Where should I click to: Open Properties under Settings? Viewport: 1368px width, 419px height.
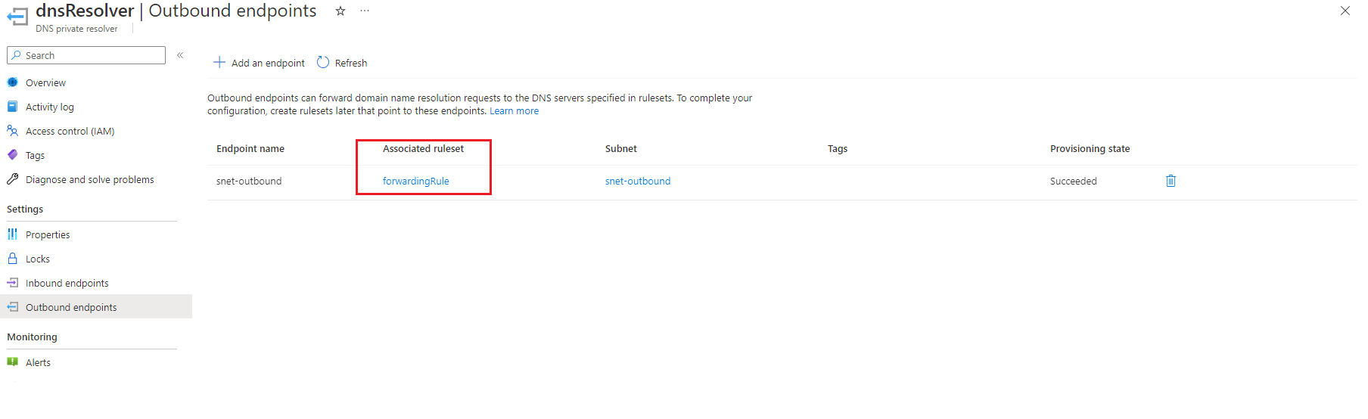[x=48, y=234]
